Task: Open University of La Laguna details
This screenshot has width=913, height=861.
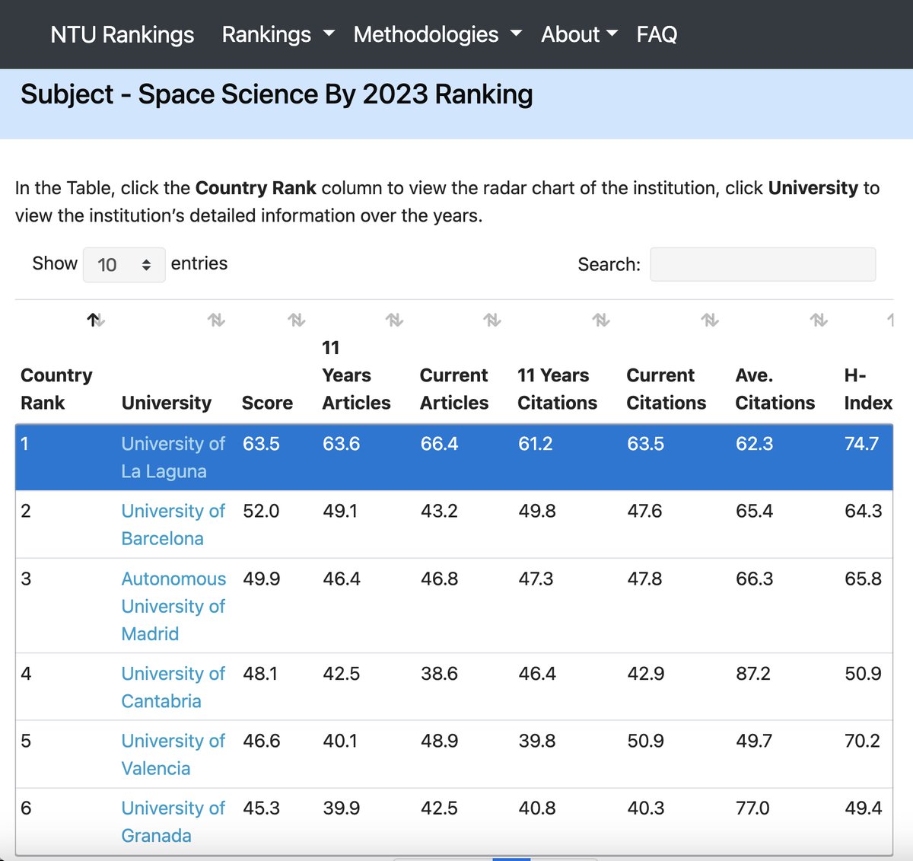Action: click(173, 458)
